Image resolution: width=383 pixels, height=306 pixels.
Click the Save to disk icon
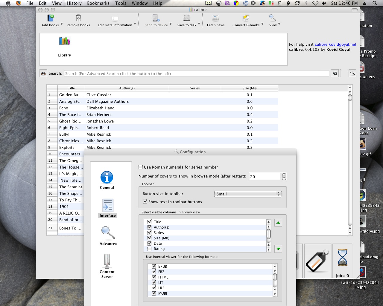coord(187,18)
